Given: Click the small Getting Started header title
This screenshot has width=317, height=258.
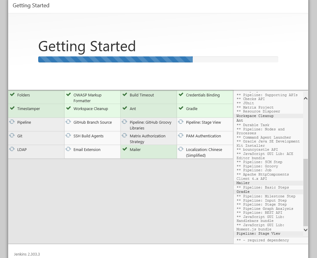Looking at the screenshot, I should pos(31,5).
